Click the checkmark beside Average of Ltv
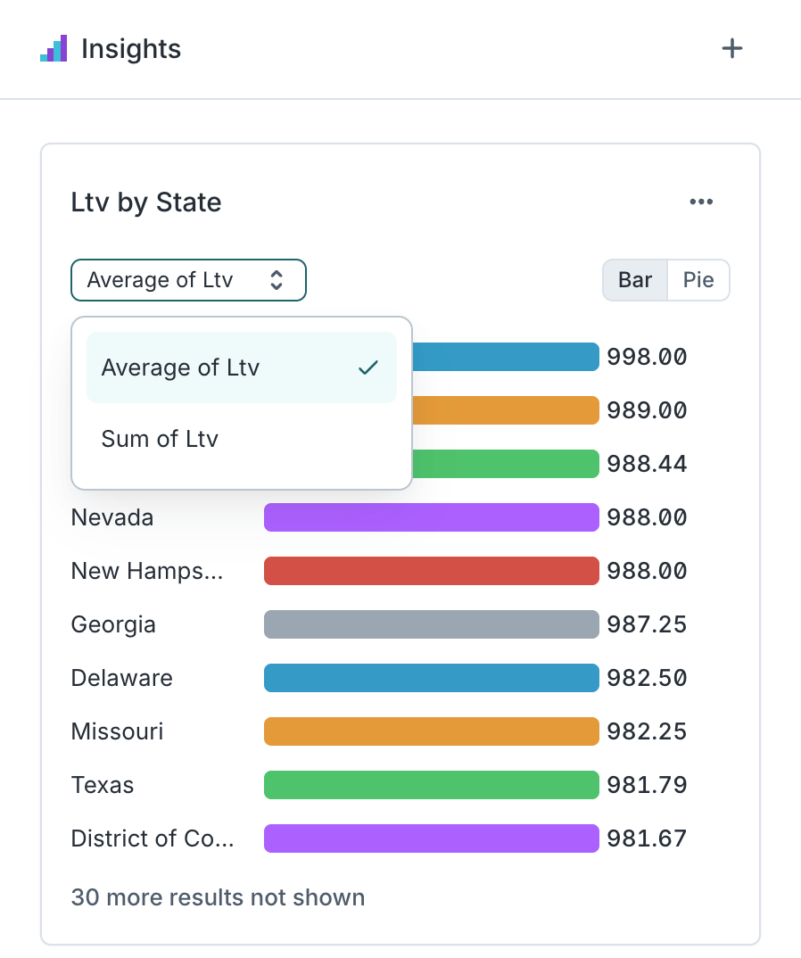The width and height of the screenshot is (801, 958). pyautogui.click(x=368, y=368)
